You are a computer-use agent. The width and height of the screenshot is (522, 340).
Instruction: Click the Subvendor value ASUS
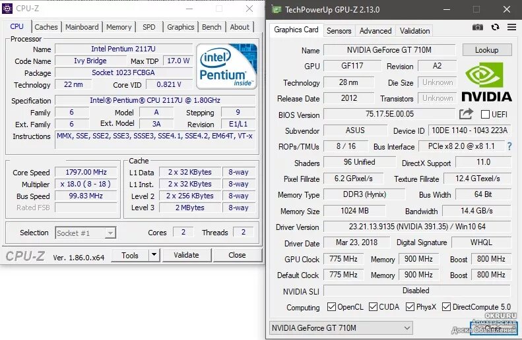click(x=355, y=130)
